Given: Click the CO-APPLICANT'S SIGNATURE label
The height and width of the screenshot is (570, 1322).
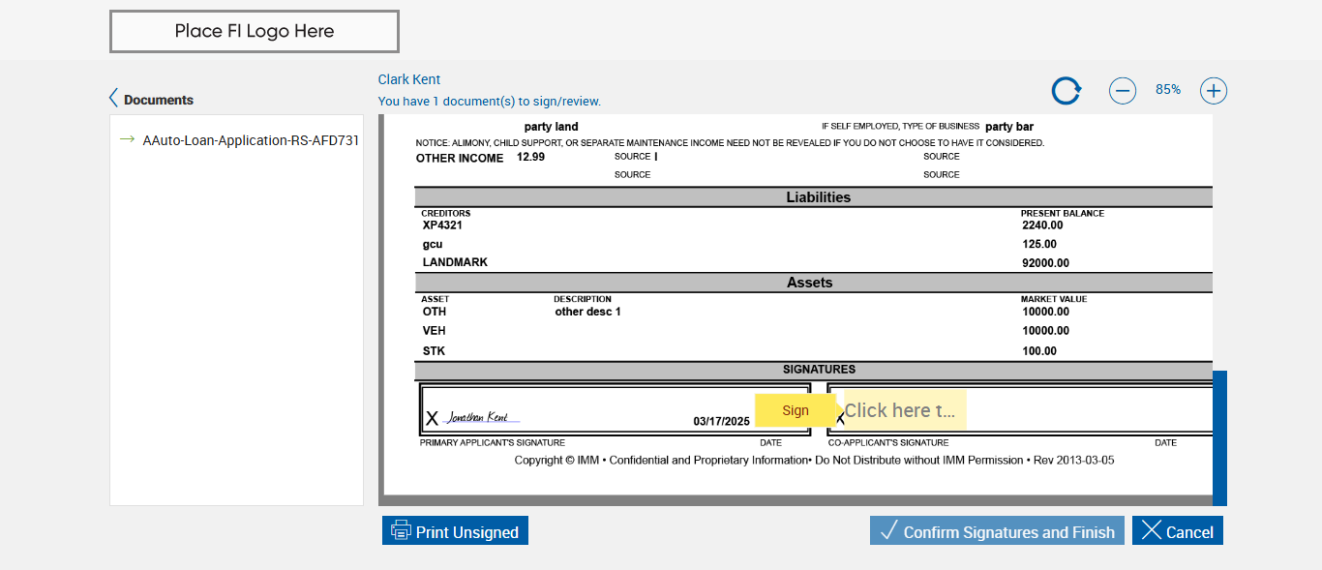Looking at the screenshot, I should coord(887,443).
